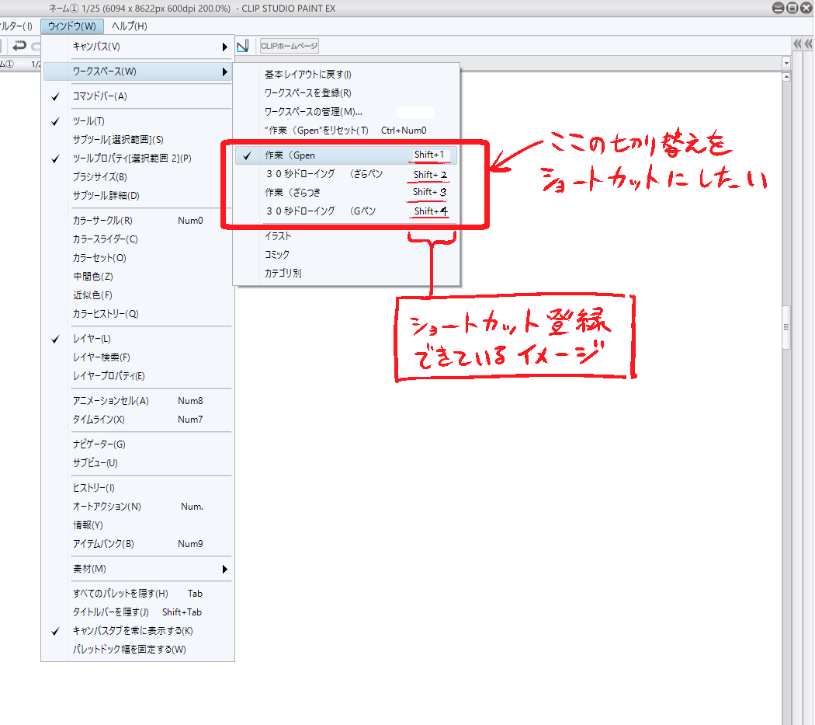Show 中間色(Z) palette

click(137, 277)
